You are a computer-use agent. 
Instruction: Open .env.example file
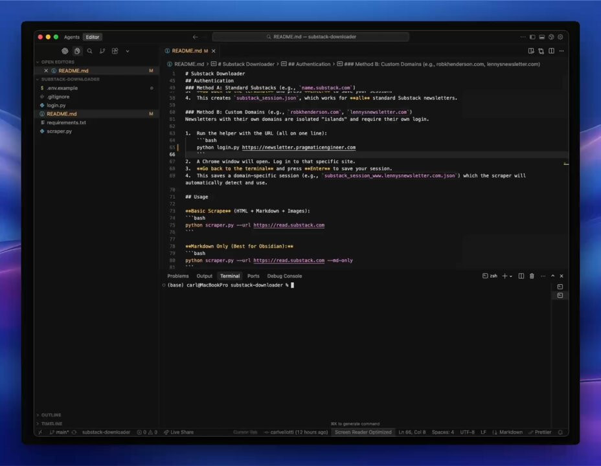pos(62,88)
